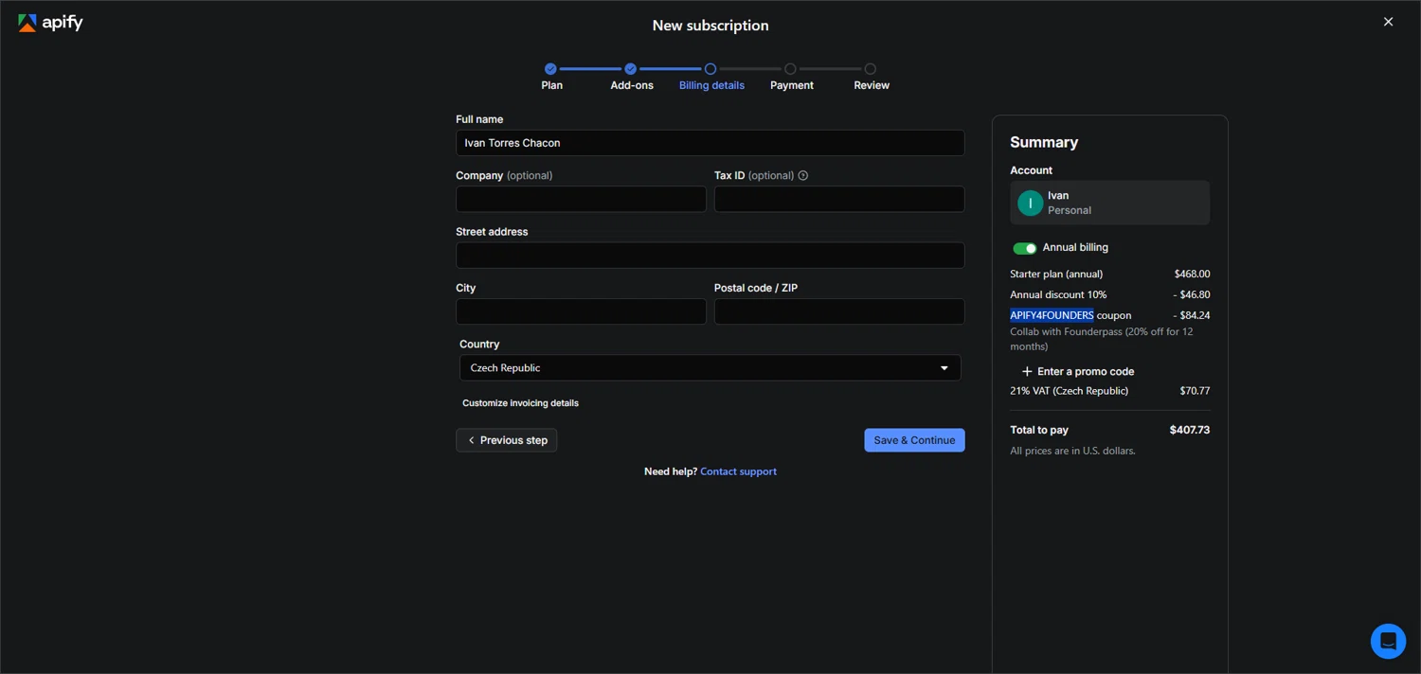Click the Tax ID info icon
The height and width of the screenshot is (674, 1421).
pyautogui.click(x=802, y=175)
